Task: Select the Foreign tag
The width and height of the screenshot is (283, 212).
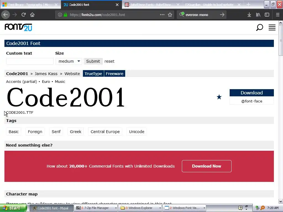Action: pos(35,132)
